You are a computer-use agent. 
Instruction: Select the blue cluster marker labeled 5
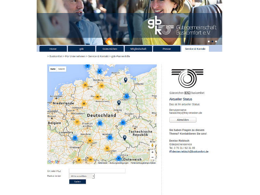click(123, 123)
